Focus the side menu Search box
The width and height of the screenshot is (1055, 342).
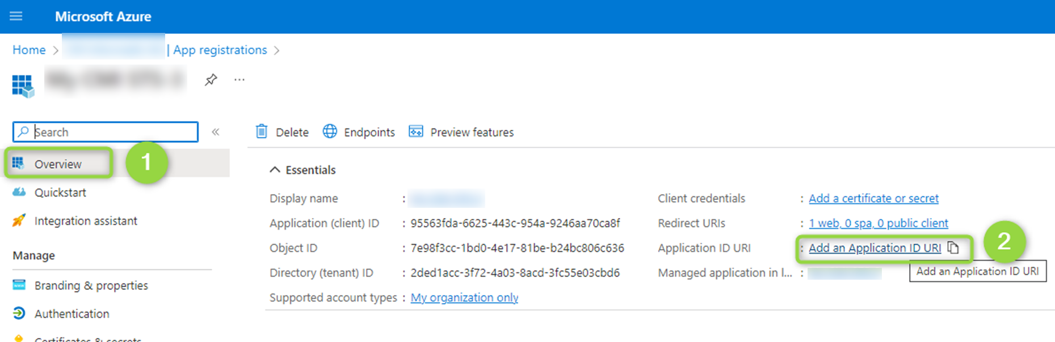(106, 132)
